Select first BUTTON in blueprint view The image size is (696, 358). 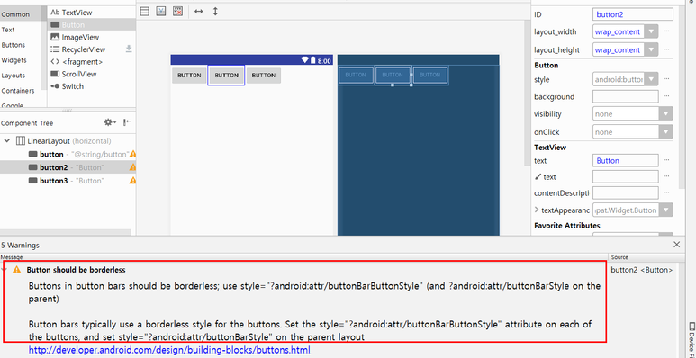tap(356, 75)
